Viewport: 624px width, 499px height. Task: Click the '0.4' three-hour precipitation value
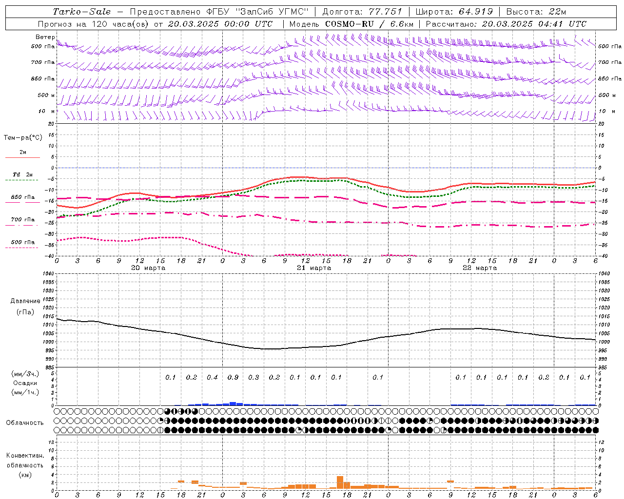[x=212, y=378]
